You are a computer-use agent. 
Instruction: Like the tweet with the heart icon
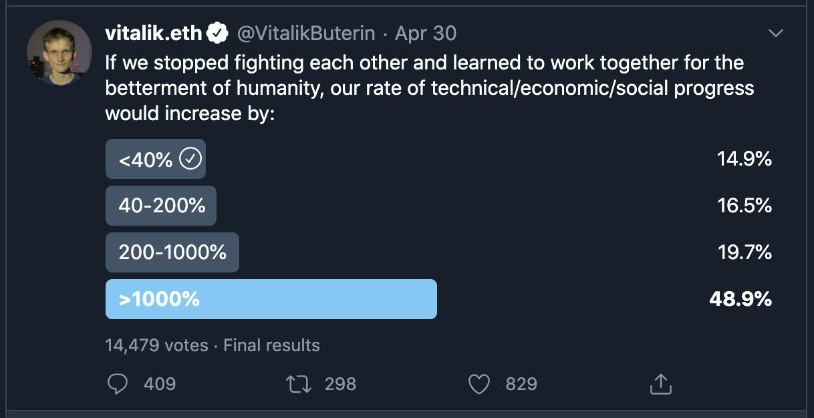click(x=479, y=384)
